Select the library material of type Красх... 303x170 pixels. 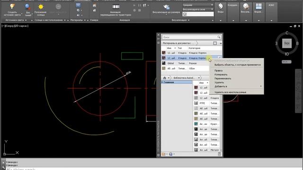coord(206,124)
